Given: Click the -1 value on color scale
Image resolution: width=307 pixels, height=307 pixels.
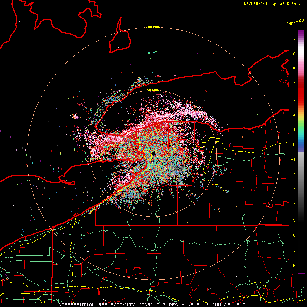Looking at the screenshot, I should point(293,160).
